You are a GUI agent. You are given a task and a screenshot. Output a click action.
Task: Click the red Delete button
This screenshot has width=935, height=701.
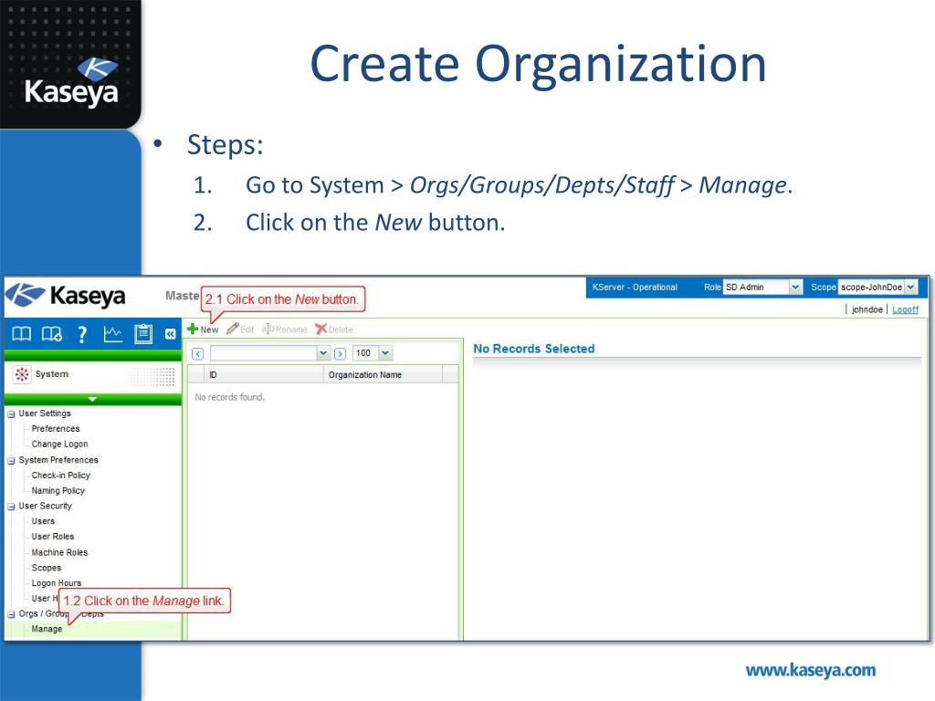(334, 329)
